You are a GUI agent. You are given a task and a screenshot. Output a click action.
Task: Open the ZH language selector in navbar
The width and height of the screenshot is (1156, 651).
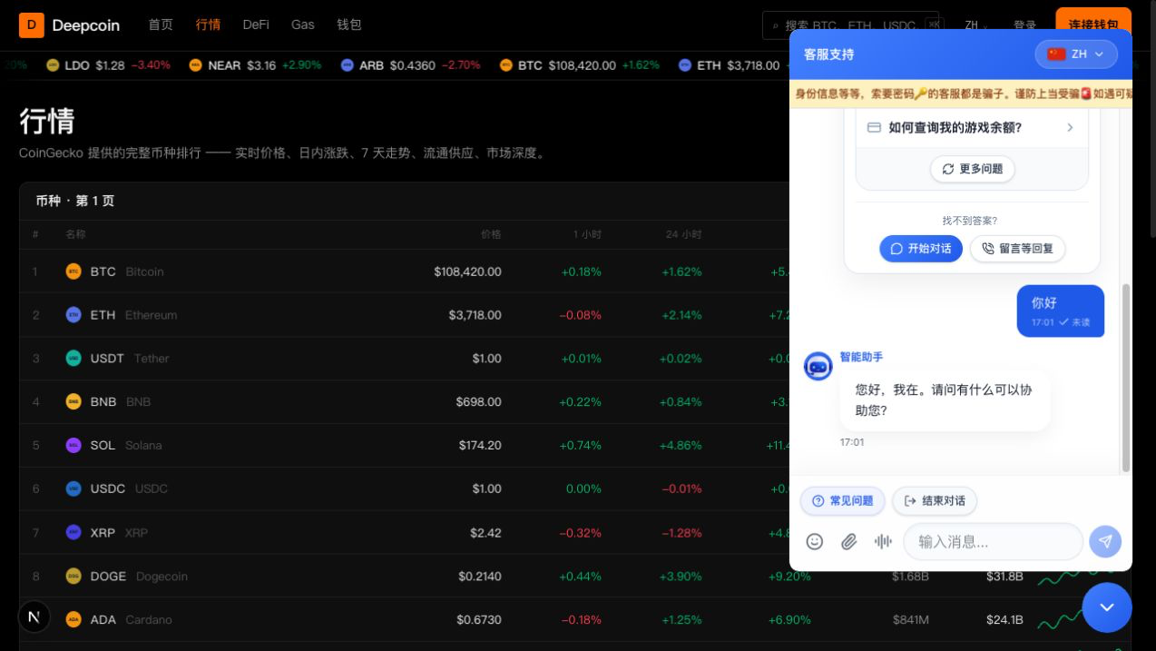[x=976, y=25]
